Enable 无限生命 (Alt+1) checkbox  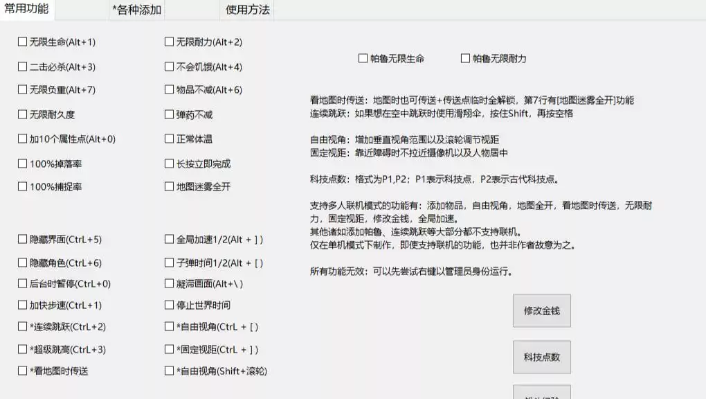coord(23,42)
